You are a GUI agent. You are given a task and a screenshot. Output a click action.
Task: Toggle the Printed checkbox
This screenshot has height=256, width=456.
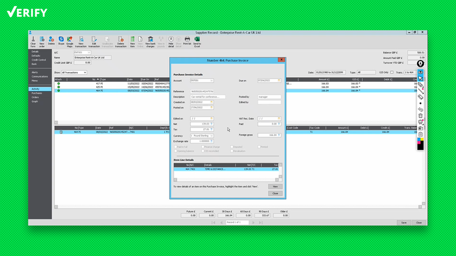pyautogui.click(x=259, y=147)
